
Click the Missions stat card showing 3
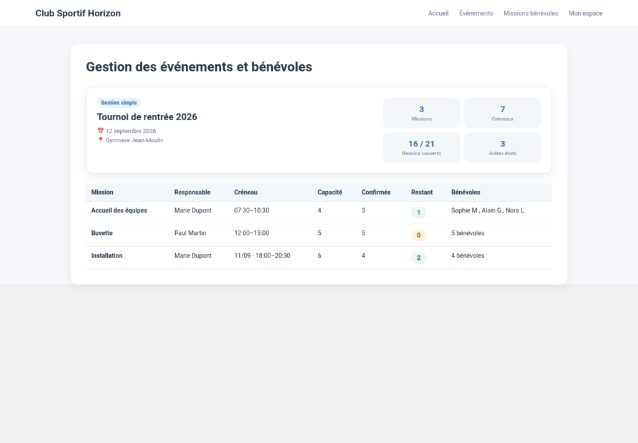421,113
